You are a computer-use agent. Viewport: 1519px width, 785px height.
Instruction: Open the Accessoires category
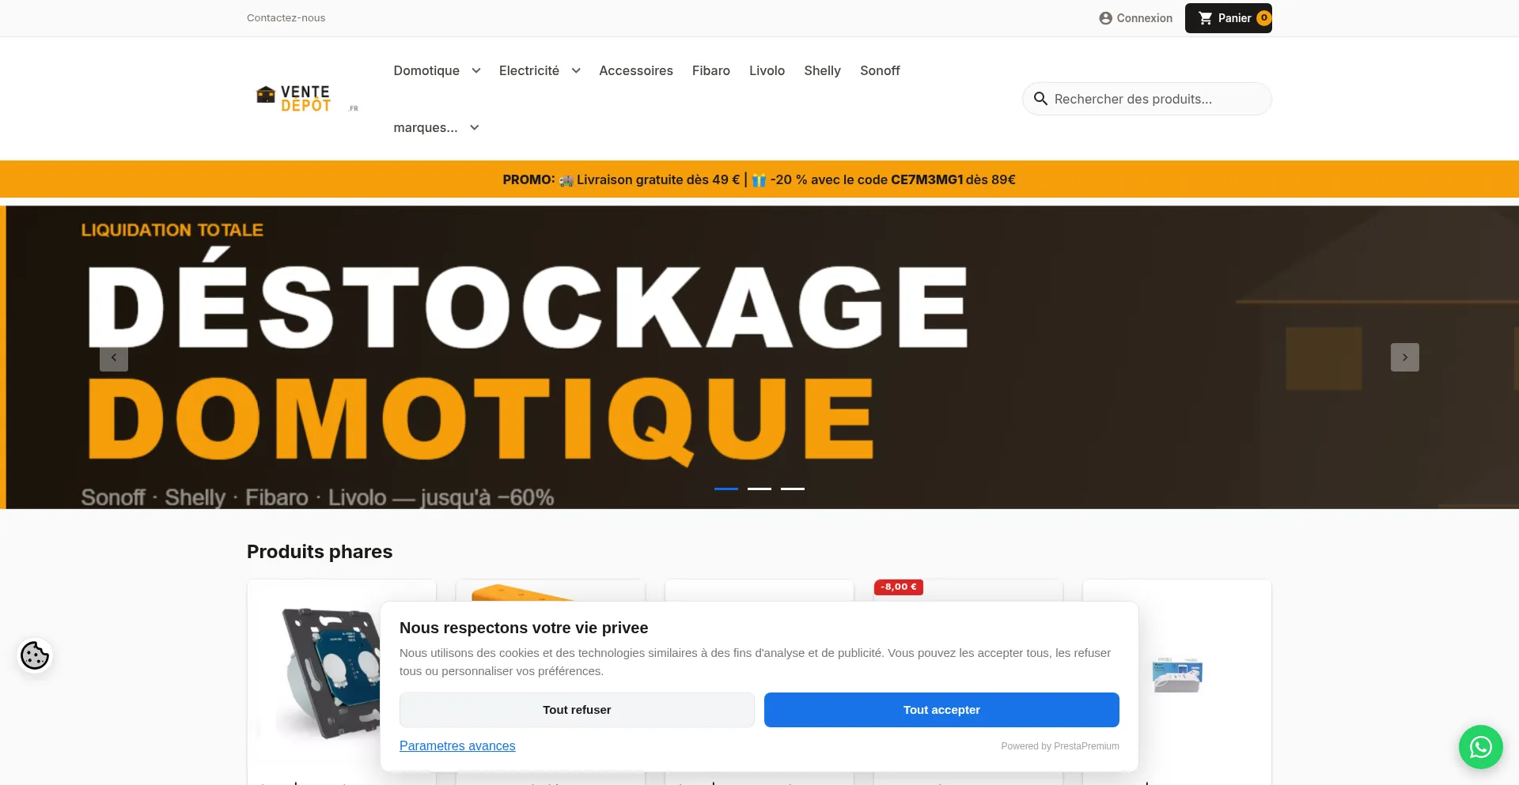coord(636,70)
